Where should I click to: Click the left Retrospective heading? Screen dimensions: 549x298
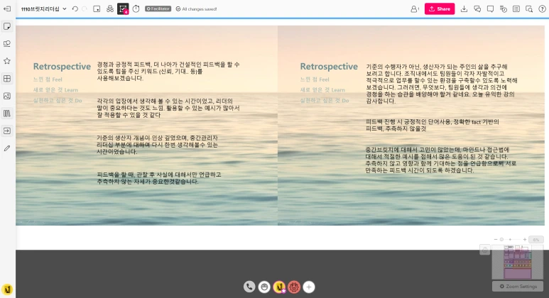coord(62,67)
